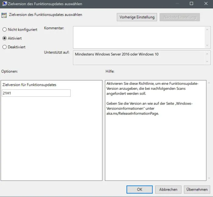Click the Kommentar box scroll up arrow
Screen dimensions: 213x197
click(207, 29)
